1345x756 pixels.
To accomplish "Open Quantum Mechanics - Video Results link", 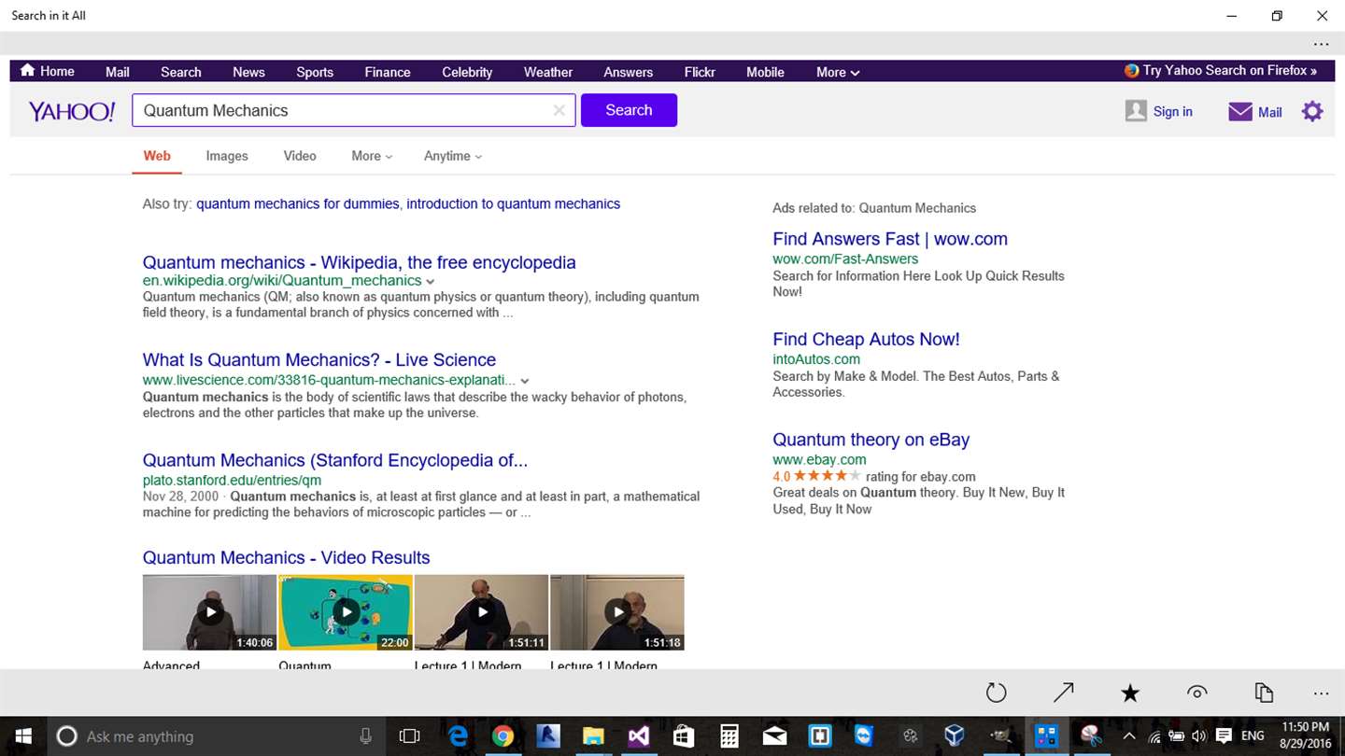I will [x=287, y=557].
